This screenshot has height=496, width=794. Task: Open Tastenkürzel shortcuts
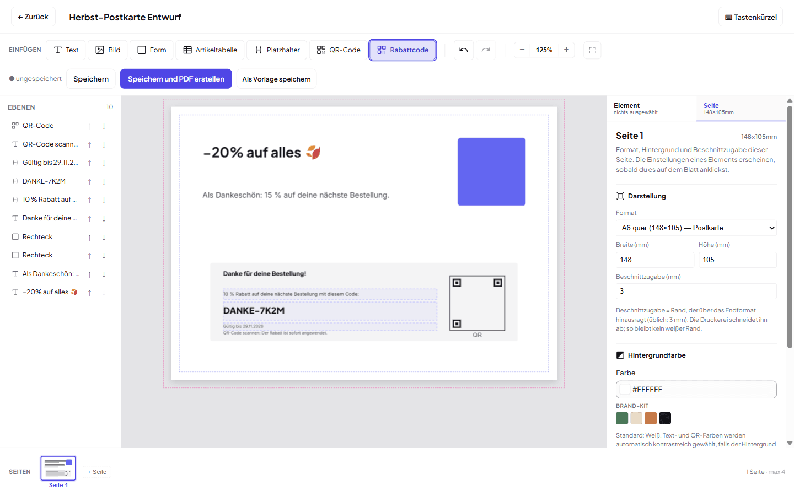point(750,17)
